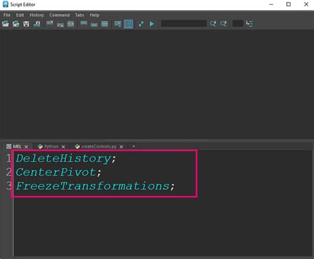Close the createControls.py tab
This screenshot has width=314, height=259.
coord(121,147)
